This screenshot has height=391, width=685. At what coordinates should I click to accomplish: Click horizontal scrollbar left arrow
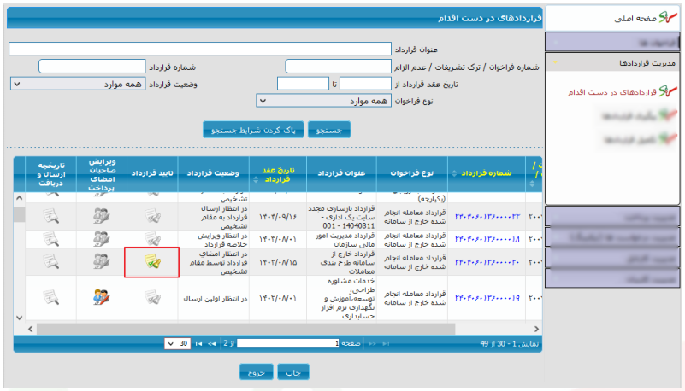31,329
